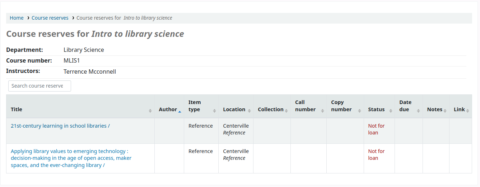
Task: Click the Call number sort icon
Action: [322, 111]
